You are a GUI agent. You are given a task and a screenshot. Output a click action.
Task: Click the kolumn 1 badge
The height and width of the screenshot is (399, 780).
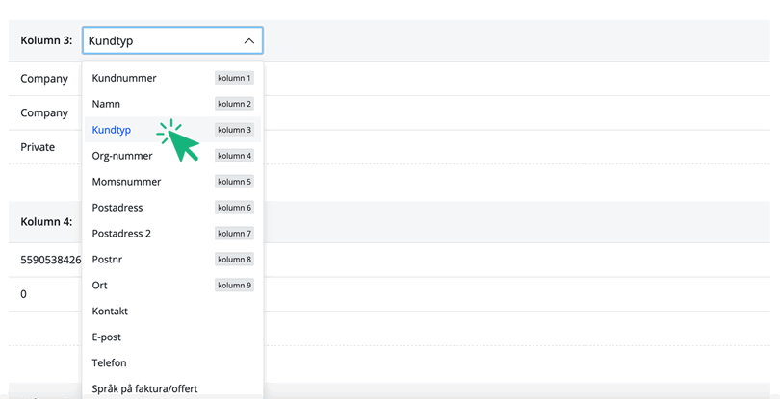pos(234,78)
